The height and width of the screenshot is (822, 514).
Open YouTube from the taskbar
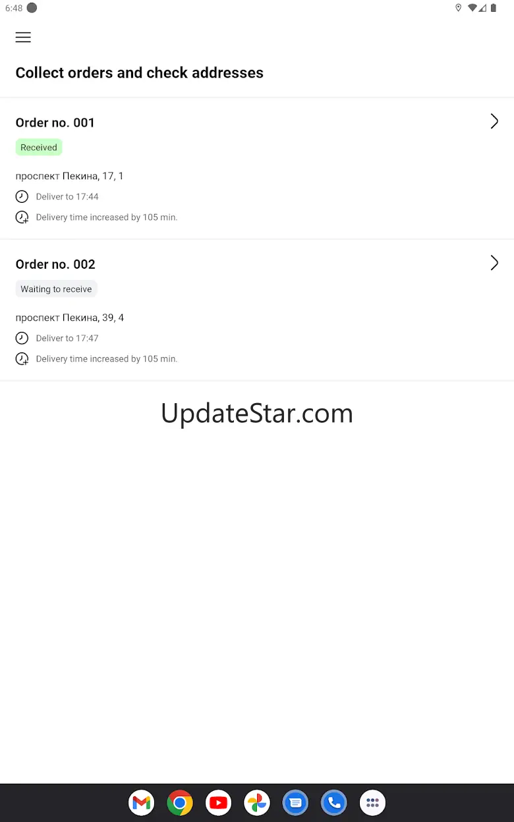218,803
